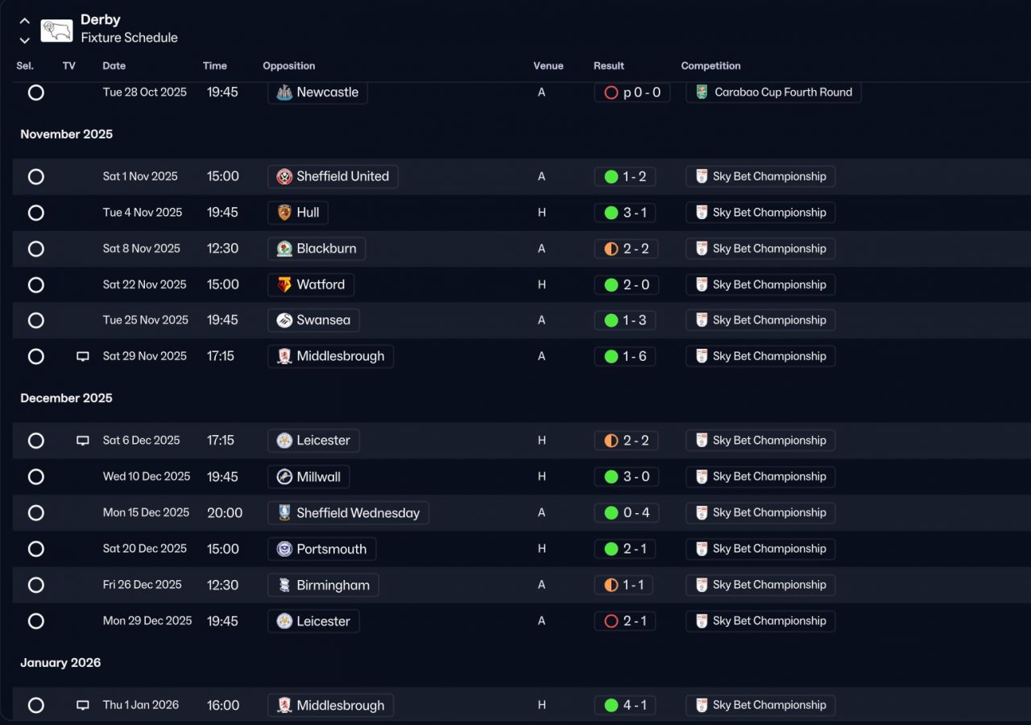
Task: Sort by the Competition column header
Action: [710, 66]
